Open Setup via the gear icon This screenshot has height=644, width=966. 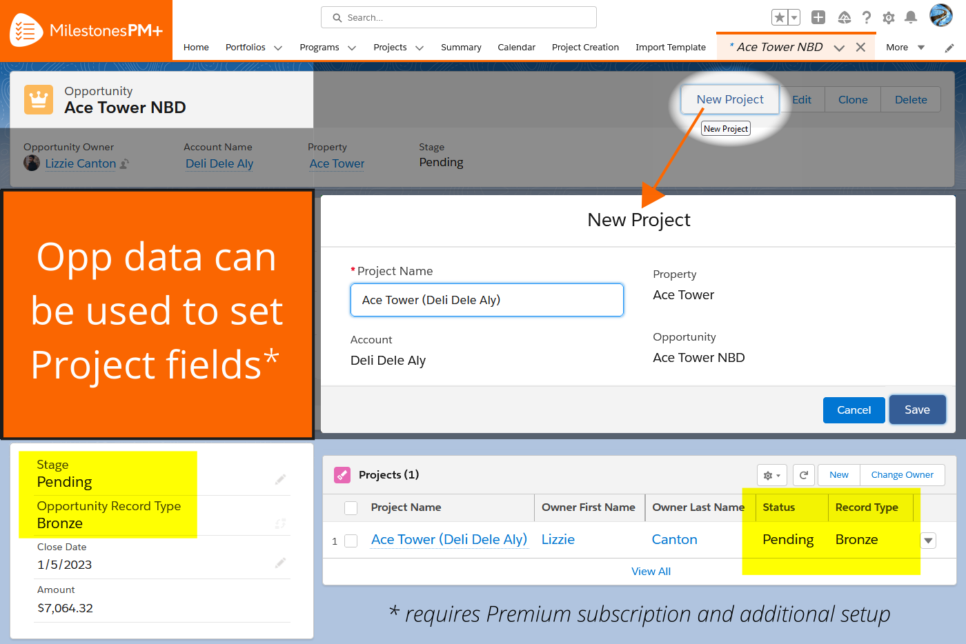coord(889,17)
